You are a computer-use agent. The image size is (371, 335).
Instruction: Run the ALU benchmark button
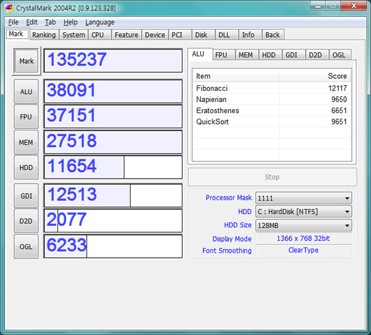coord(26,91)
